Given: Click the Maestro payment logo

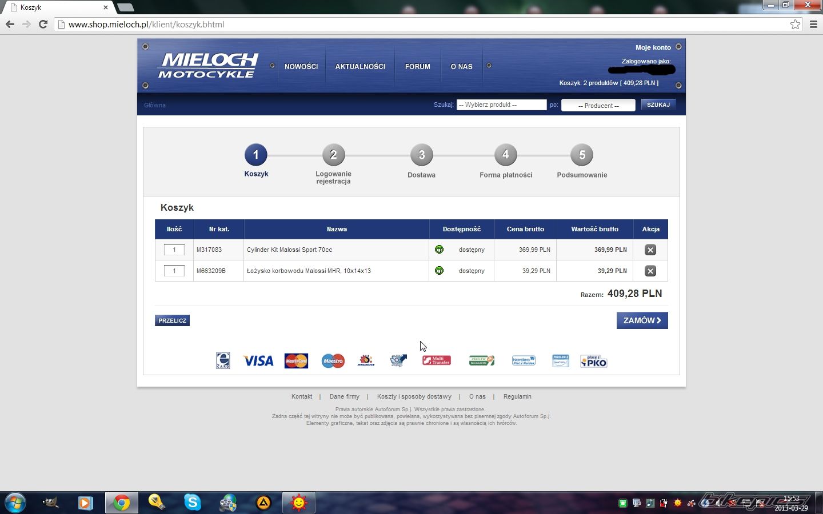Looking at the screenshot, I should pyautogui.click(x=333, y=361).
